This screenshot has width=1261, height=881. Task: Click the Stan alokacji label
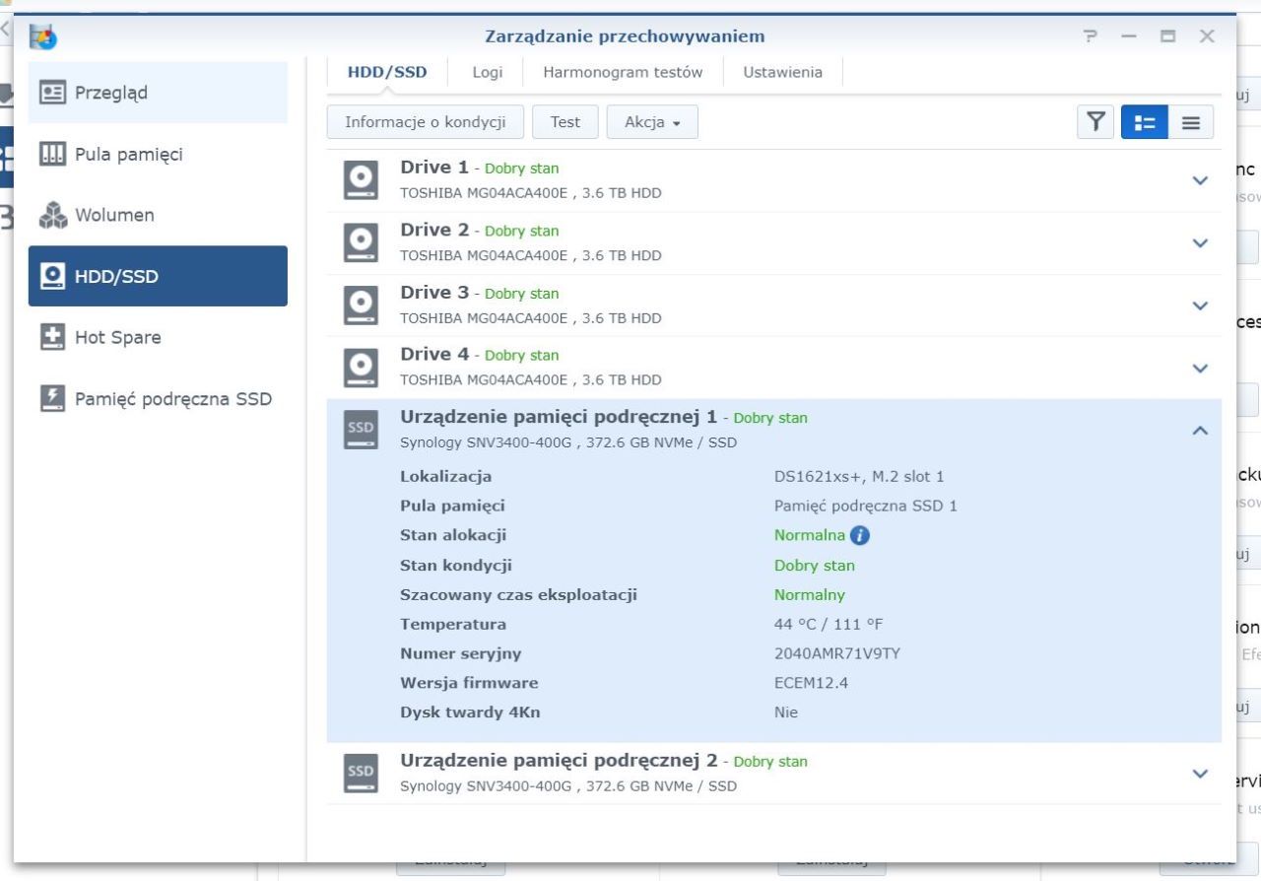(x=453, y=536)
